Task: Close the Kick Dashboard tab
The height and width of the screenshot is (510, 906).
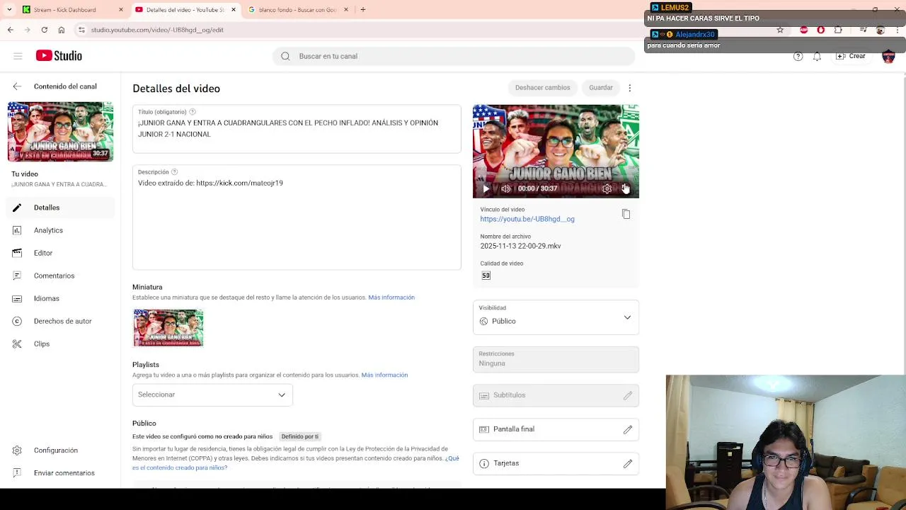Action: click(x=120, y=10)
